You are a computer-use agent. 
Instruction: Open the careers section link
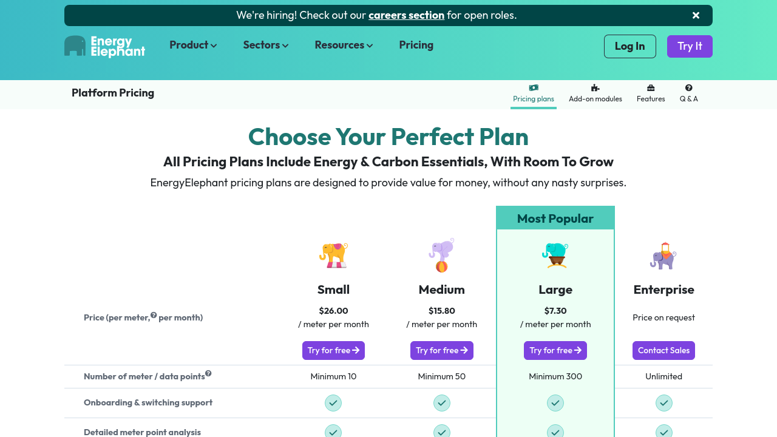click(406, 15)
